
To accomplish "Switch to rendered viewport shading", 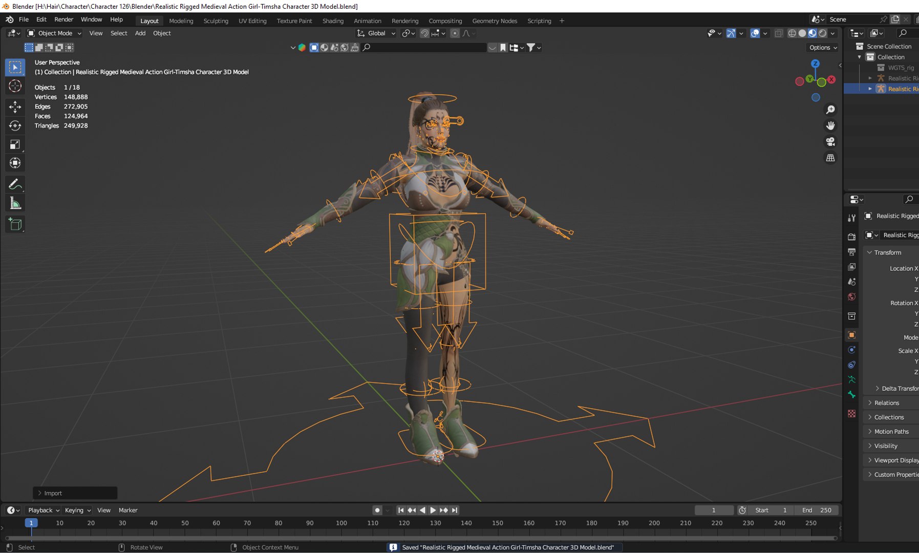I will [823, 33].
